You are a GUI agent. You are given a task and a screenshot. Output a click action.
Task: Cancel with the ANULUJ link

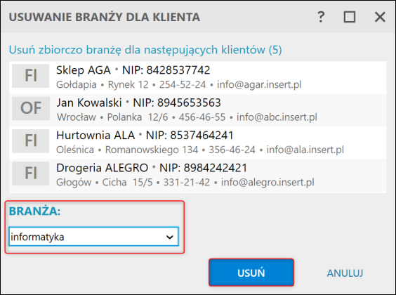click(x=345, y=273)
